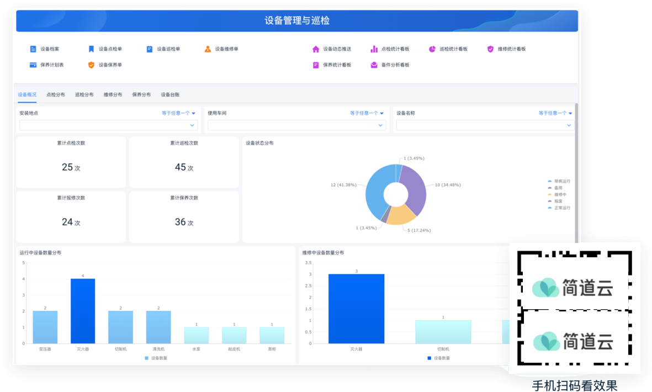Click the 变压器 bar in running chart

(x=45, y=327)
